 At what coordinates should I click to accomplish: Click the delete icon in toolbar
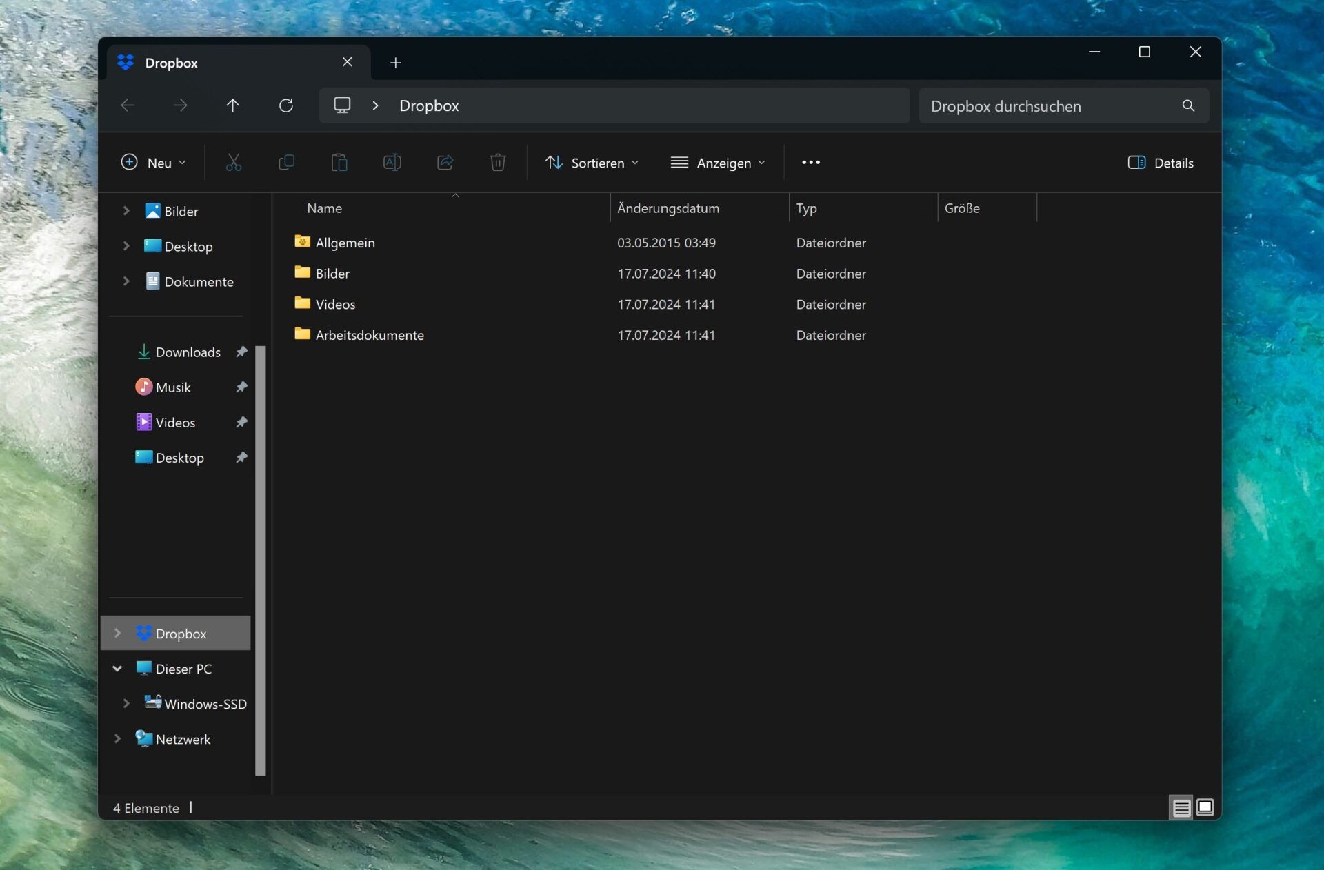click(497, 162)
